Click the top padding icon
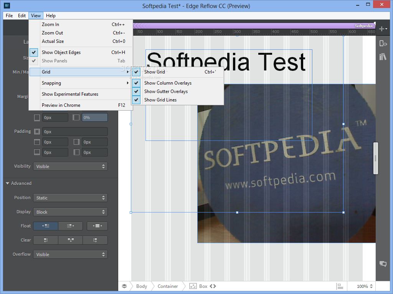The width and height of the screenshot is (393, 294). (37, 142)
